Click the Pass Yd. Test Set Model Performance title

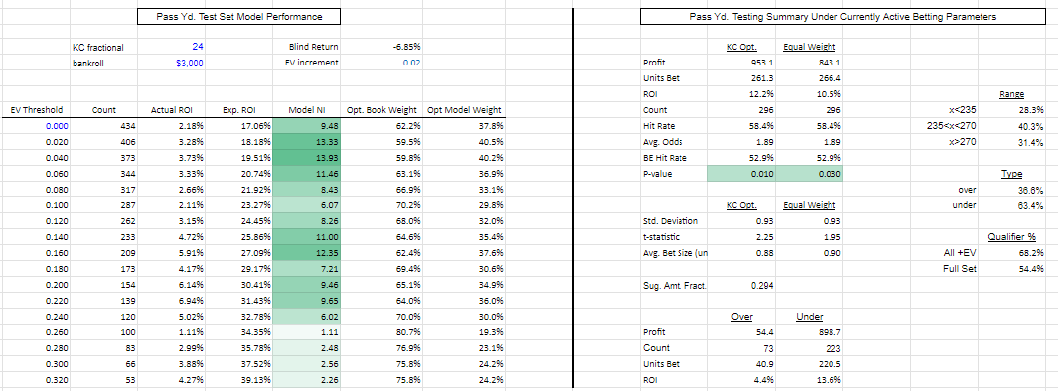[x=238, y=16]
